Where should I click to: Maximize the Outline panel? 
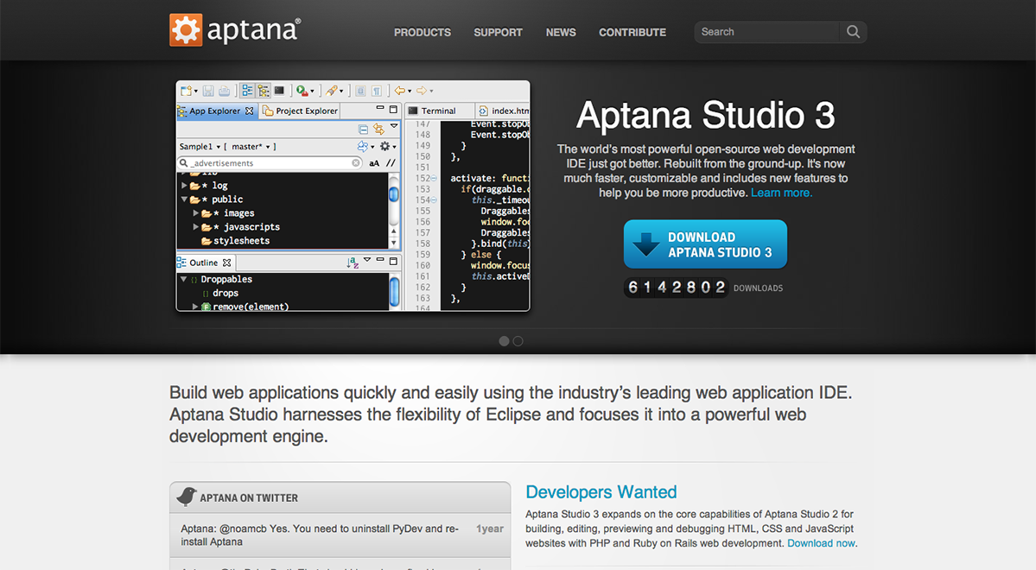pyautogui.click(x=393, y=262)
